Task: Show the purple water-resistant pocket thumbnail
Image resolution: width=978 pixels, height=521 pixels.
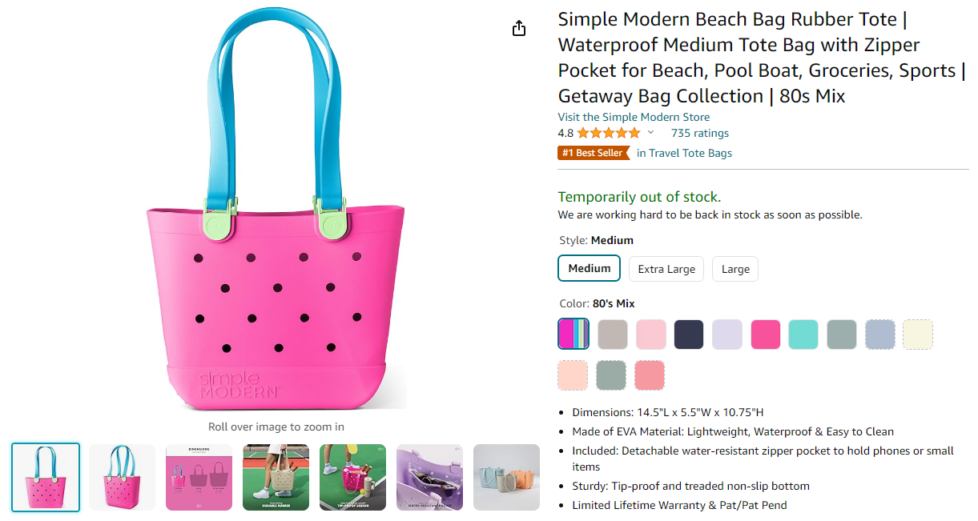Action: tap(429, 477)
